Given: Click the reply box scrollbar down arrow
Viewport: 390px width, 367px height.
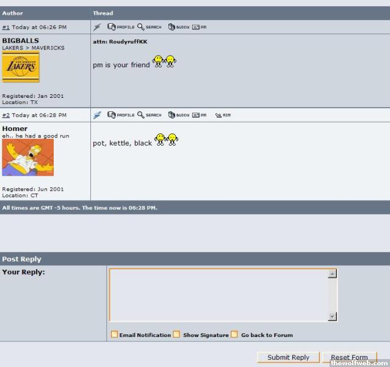Looking at the screenshot, I should tap(332, 316).
